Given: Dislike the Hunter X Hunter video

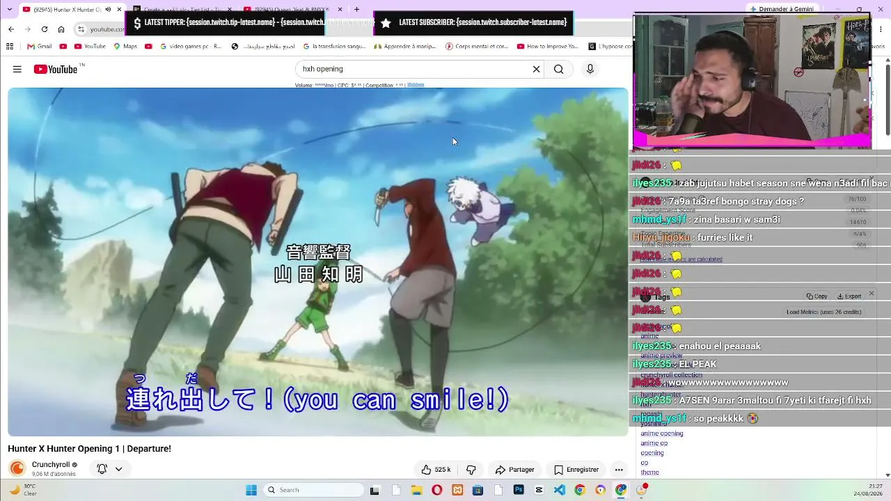Looking at the screenshot, I should pos(471,470).
